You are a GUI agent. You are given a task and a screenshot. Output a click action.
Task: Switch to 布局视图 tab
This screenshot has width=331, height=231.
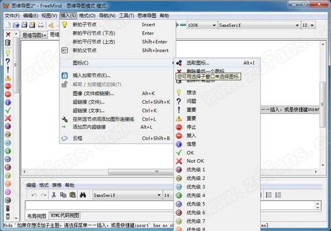pos(36,216)
